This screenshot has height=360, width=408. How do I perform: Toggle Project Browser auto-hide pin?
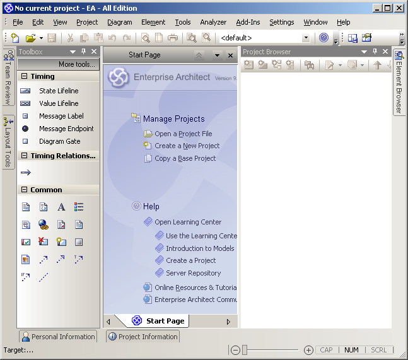(x=375, y=52)
